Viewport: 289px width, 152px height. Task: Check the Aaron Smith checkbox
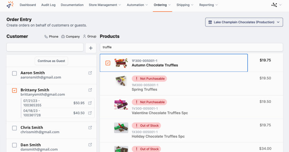[15, 73]
